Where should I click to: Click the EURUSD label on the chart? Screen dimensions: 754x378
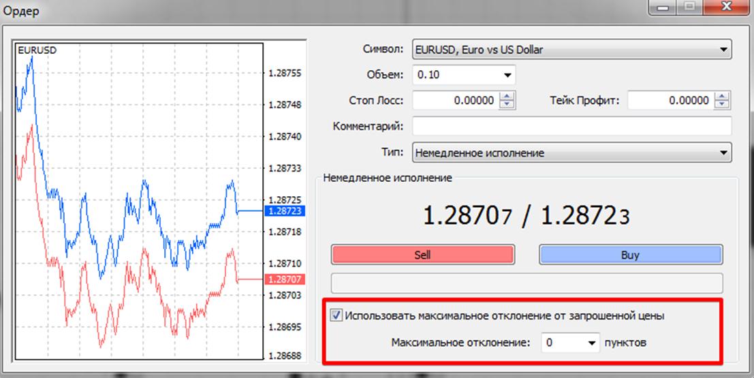[x=37, y=50]
